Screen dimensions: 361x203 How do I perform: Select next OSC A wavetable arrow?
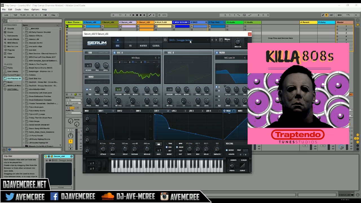(159, 58)
